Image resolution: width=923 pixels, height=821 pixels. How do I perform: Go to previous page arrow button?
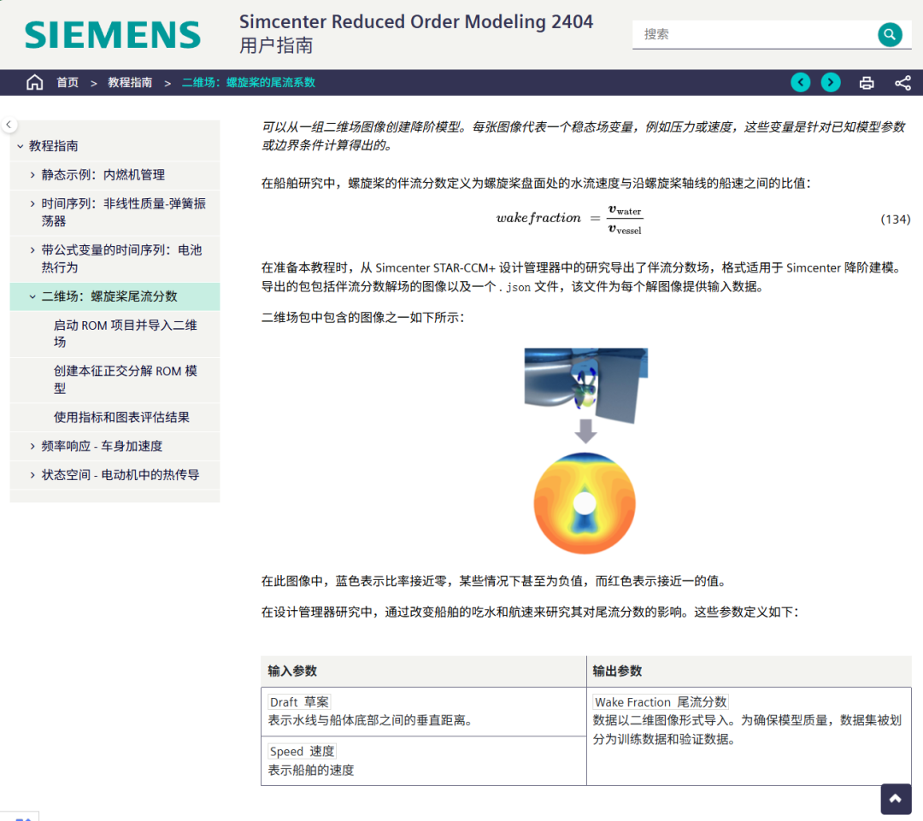click(800, 82)
